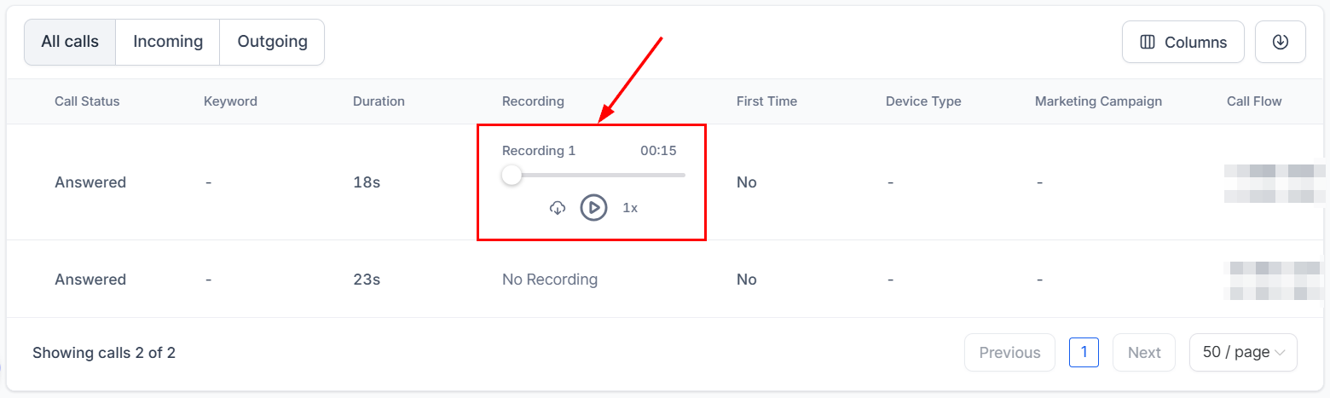Click the Call Flow column header
Image resolution: width=1330 pixels, height=398 pixels.
[1254, 101]
